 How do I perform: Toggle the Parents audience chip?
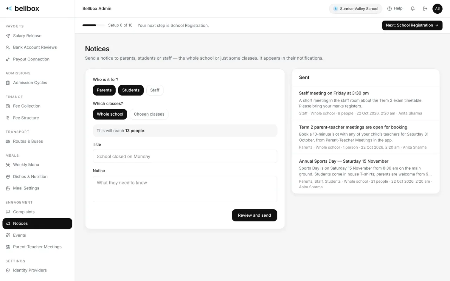click(104, 90)
